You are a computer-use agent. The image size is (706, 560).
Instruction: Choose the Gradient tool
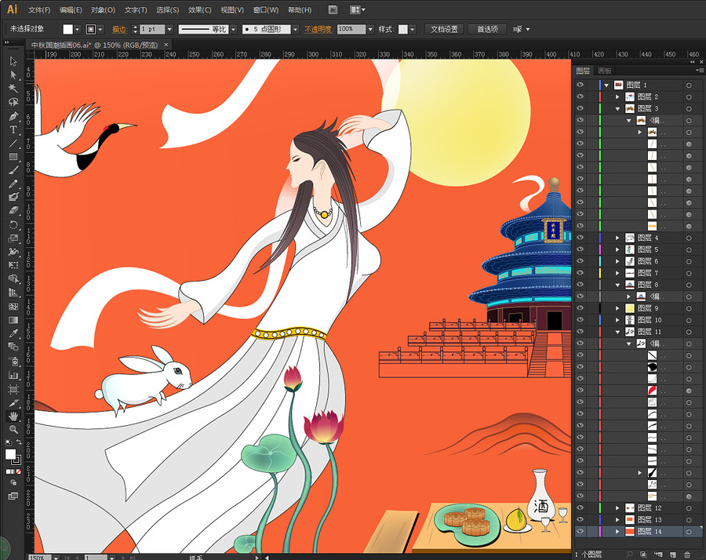(x=13, y=320)
